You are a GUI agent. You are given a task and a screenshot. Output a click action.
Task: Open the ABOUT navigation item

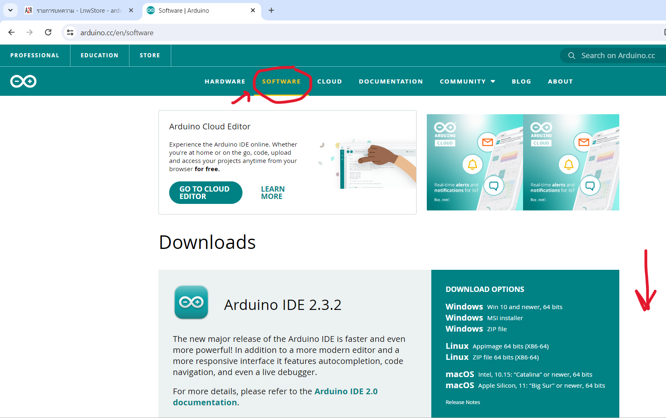pyautogui.click(x=560, y=81)
